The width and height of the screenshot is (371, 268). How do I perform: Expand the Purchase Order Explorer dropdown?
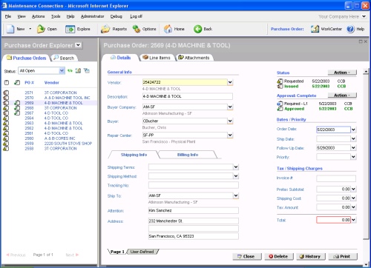78,45
